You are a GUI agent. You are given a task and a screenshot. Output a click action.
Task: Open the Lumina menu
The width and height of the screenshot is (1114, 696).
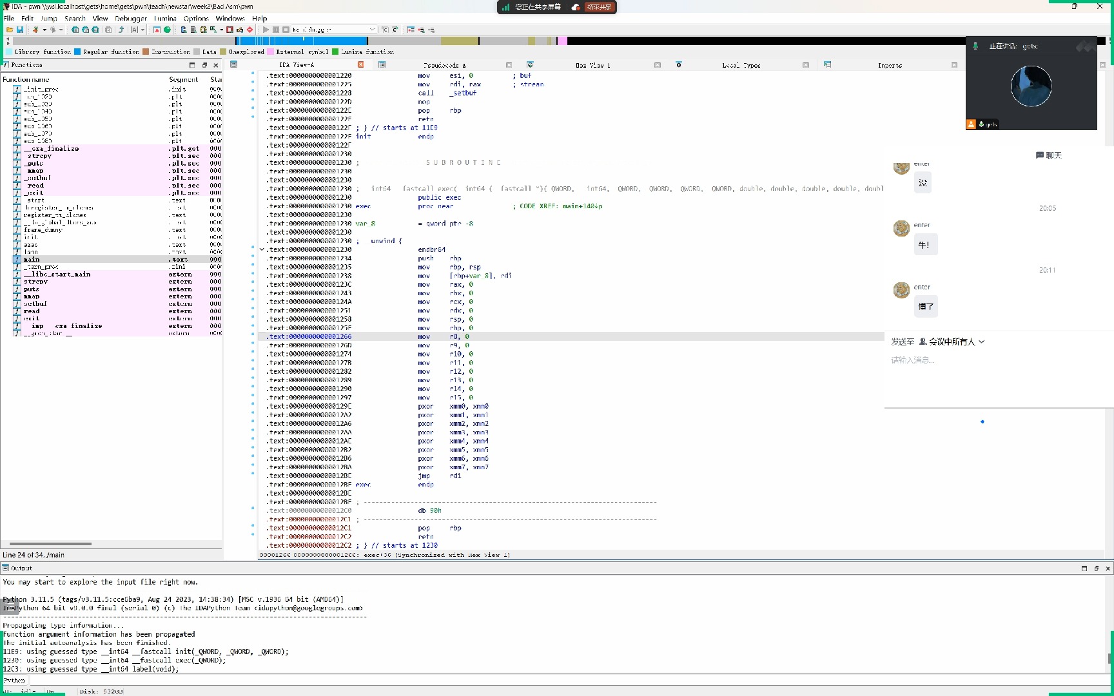(x=165, y=18)
